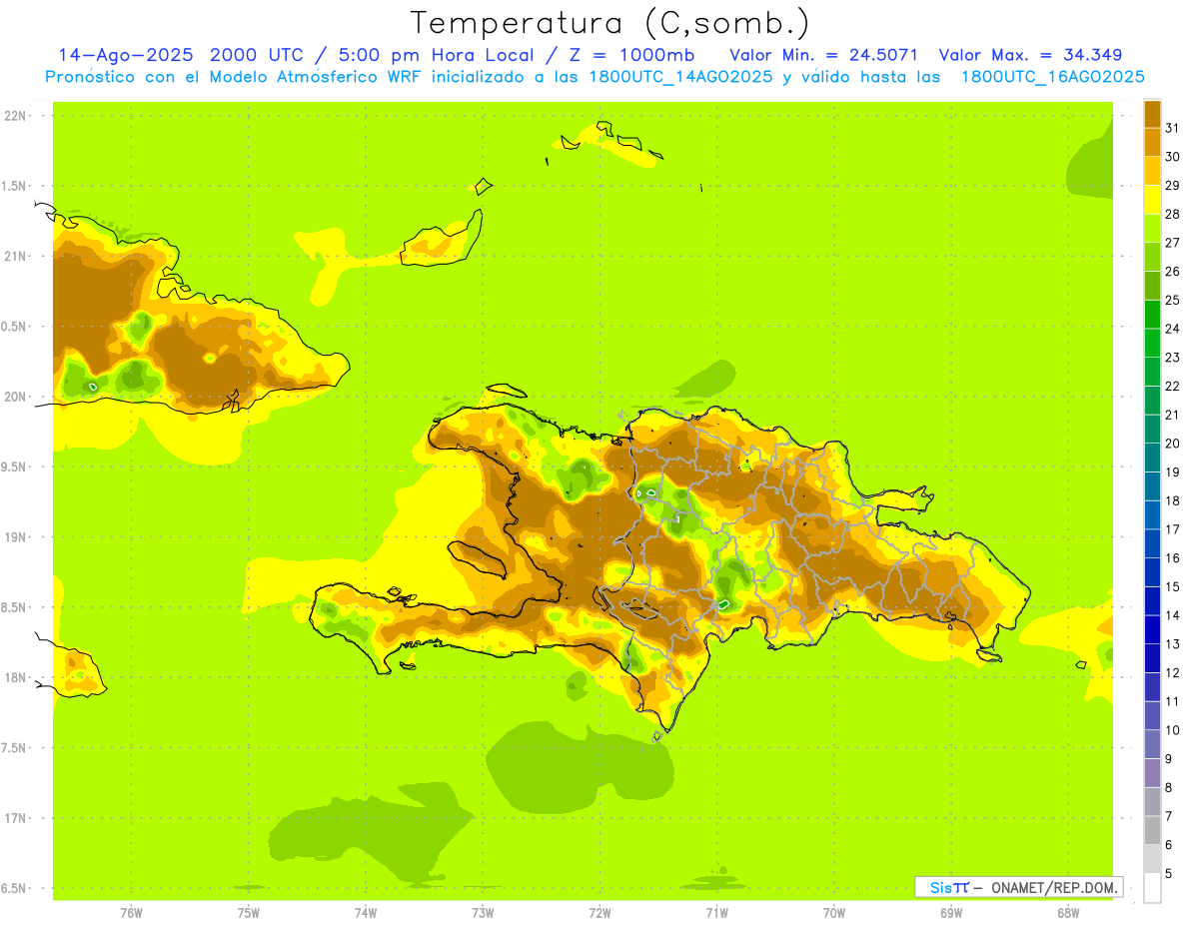Image resolution: width=1199 pixels, height=926 pixels.
Task: Click the "73W" longitude axis label
Action: 483,913
